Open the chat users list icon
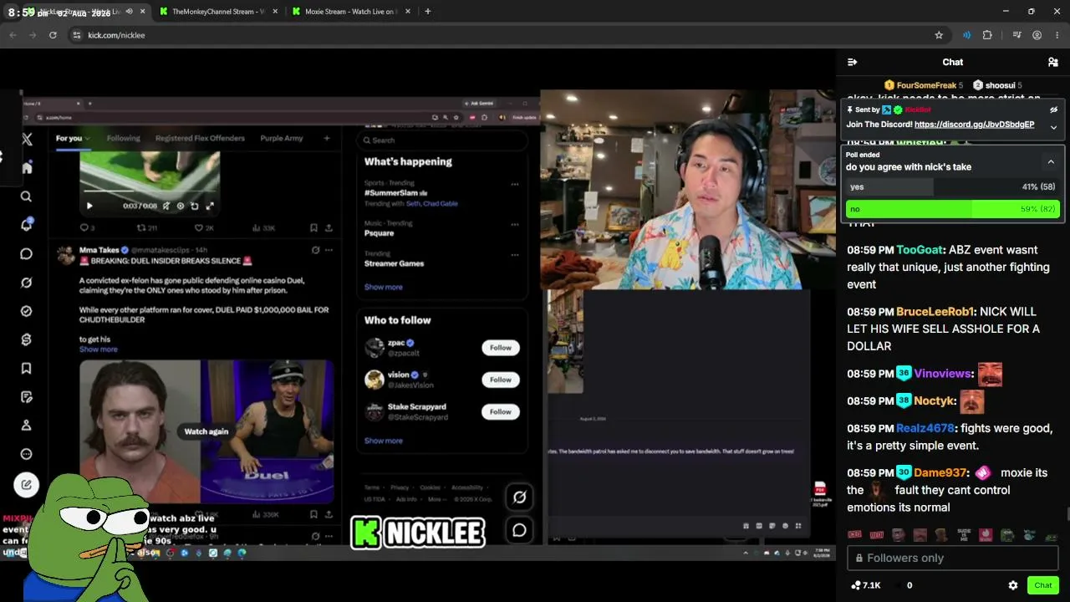Image resolution: width=1070 pixels, height=602 pixels. pyautogui.click(x=1053, y=62)
